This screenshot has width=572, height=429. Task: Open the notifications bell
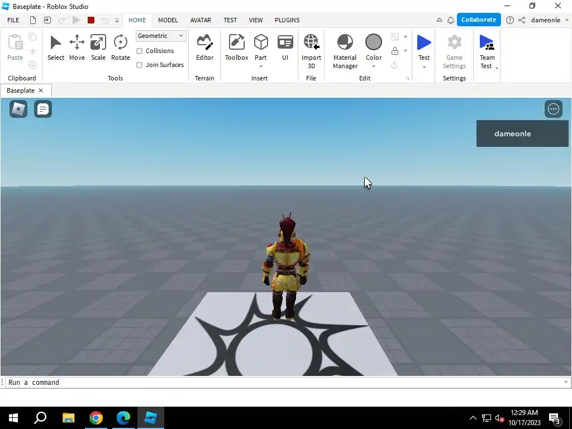click(x=451, y=20)
